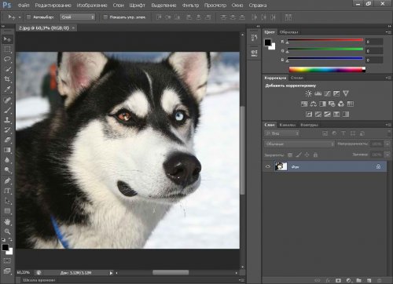Select the Dodge tool

[7, 170]
